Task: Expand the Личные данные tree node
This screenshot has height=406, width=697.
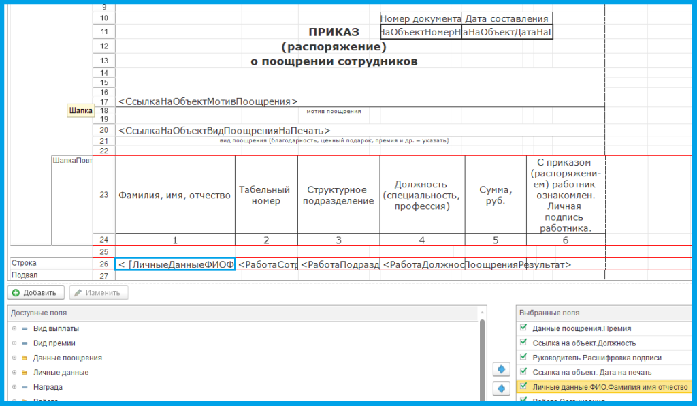Action: (x=14, y=373)
